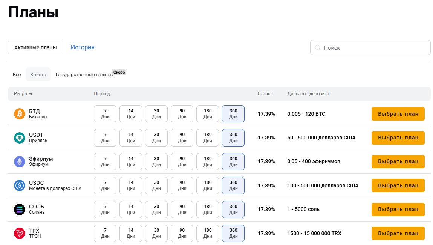This screenshot has width=433, height=245.
Task: Select 14 Дни period for Биткойн
Action: tap(131, 114)
